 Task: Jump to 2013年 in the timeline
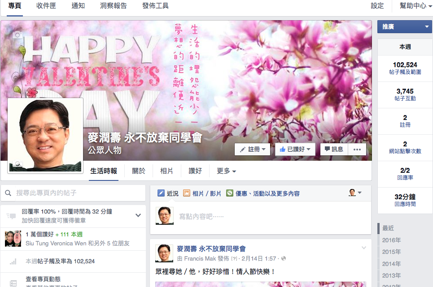point(392,275)
